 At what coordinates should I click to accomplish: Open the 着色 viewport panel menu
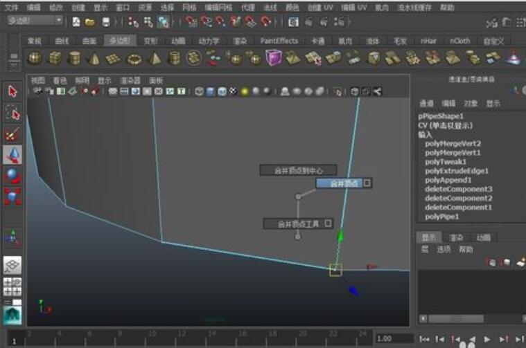(60, 80)
